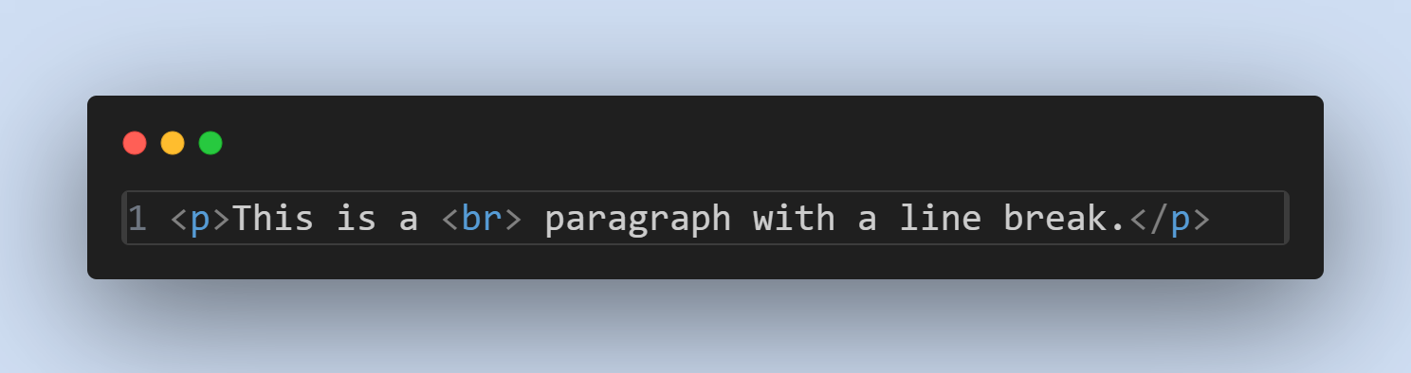Image resolution: width=1411 pixels, height=373 pixels.
Task: Click the word "is" in the code
Action: pos(357,219)
